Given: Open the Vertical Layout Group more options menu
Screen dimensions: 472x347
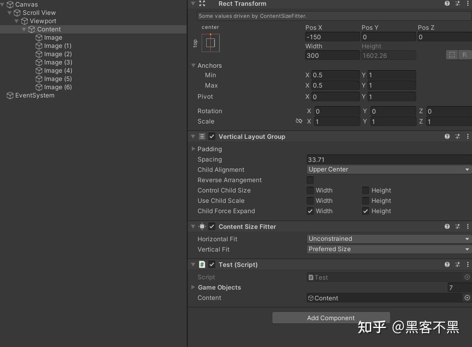Looking at the screenshot, I should 467,136.
